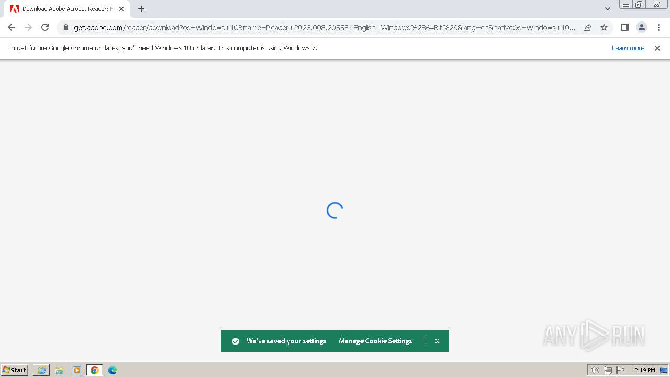Minimize the Chrome window
The width and height of the screenshot is (670, 377).
coord(626,5)
